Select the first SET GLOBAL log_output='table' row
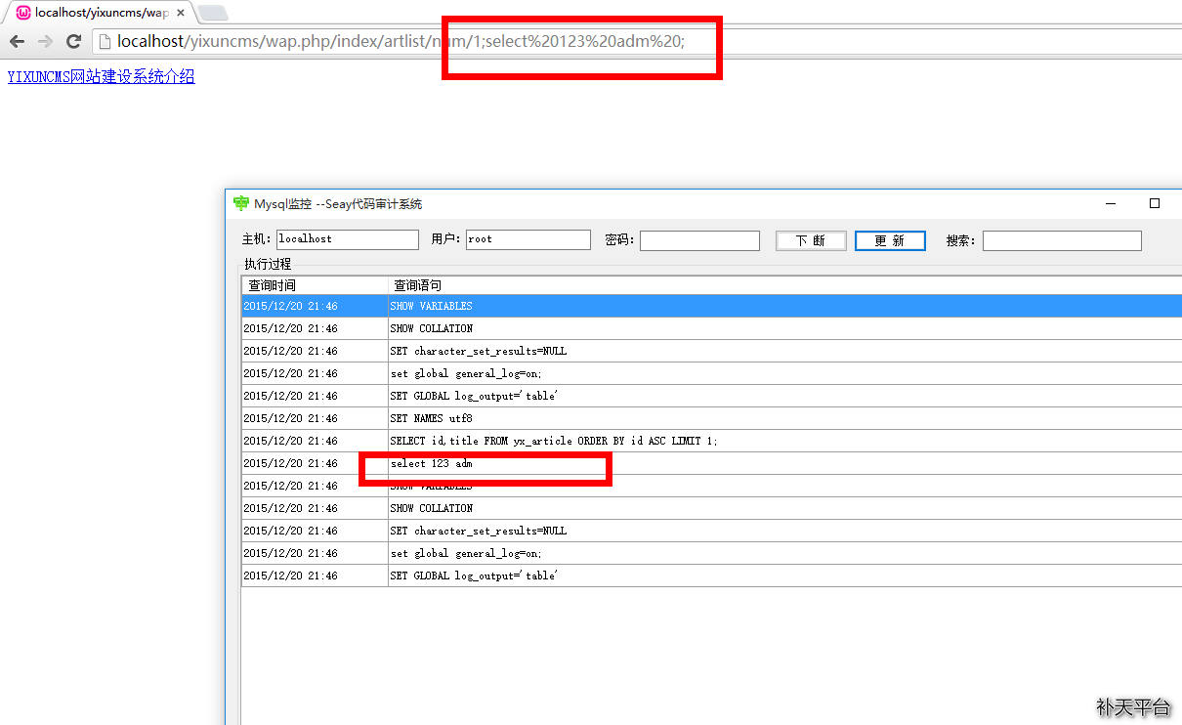1182x725 pixels. tap(712, 396)
